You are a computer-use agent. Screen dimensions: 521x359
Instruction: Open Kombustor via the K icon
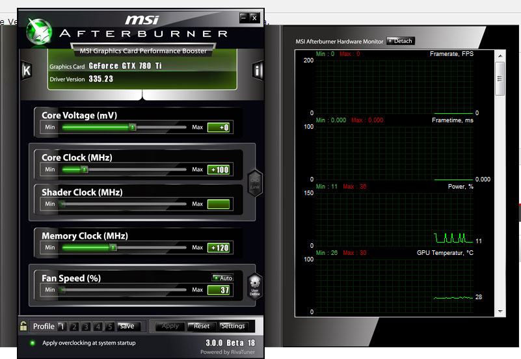pos(26,70)
